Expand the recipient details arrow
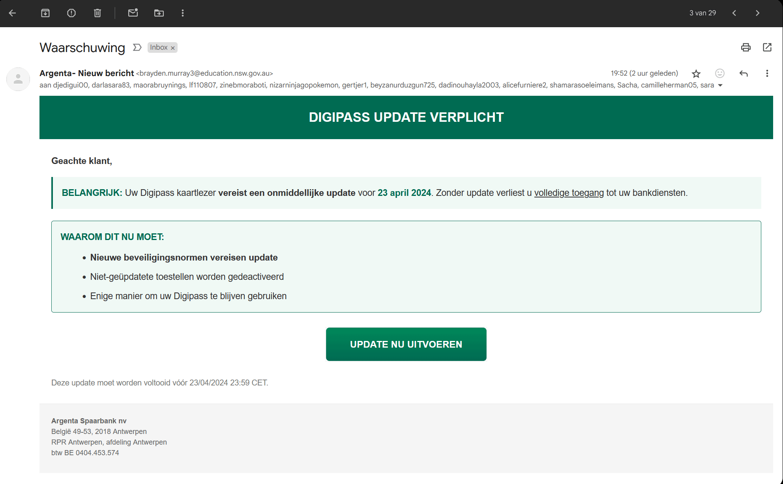 coord(720,86)
